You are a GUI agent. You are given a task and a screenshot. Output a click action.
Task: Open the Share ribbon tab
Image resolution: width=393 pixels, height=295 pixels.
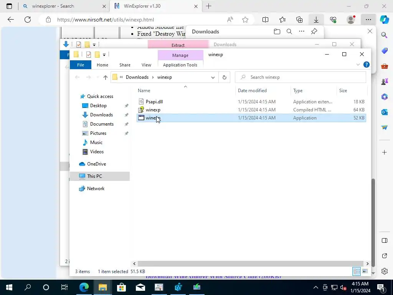(x=125, y=65)
